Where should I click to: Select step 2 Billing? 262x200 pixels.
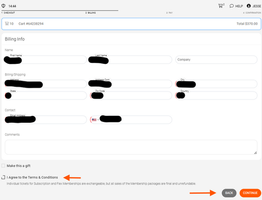pyautogui.click(x=90, y=13)
